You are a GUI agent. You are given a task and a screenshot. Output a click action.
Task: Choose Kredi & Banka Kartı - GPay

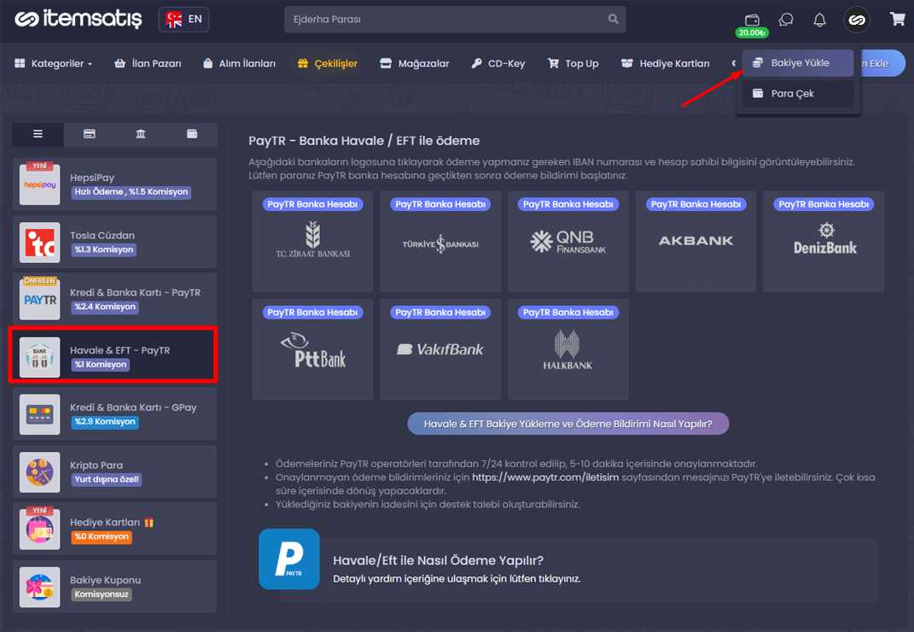pos(115,413)
